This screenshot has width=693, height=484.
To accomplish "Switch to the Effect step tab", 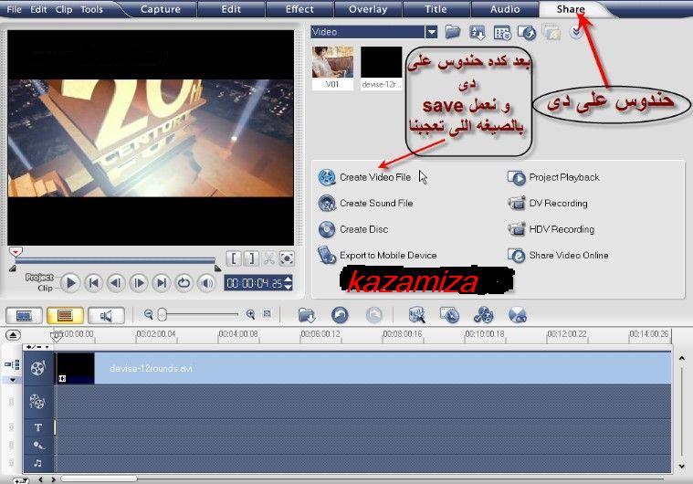I will click(299, 9).
